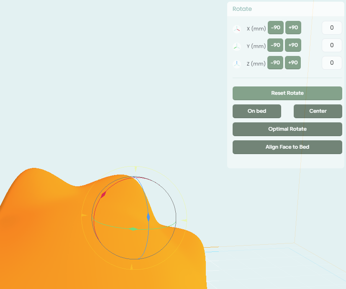
Task: Choose Align Face to Bed
Action: (287, 147)
